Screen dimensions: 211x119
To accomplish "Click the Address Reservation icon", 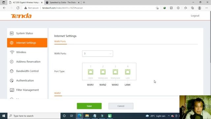I will coord(12,62).
